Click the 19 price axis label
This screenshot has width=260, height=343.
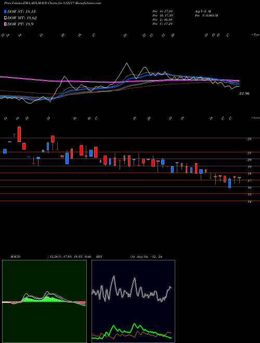pos(249,167)
